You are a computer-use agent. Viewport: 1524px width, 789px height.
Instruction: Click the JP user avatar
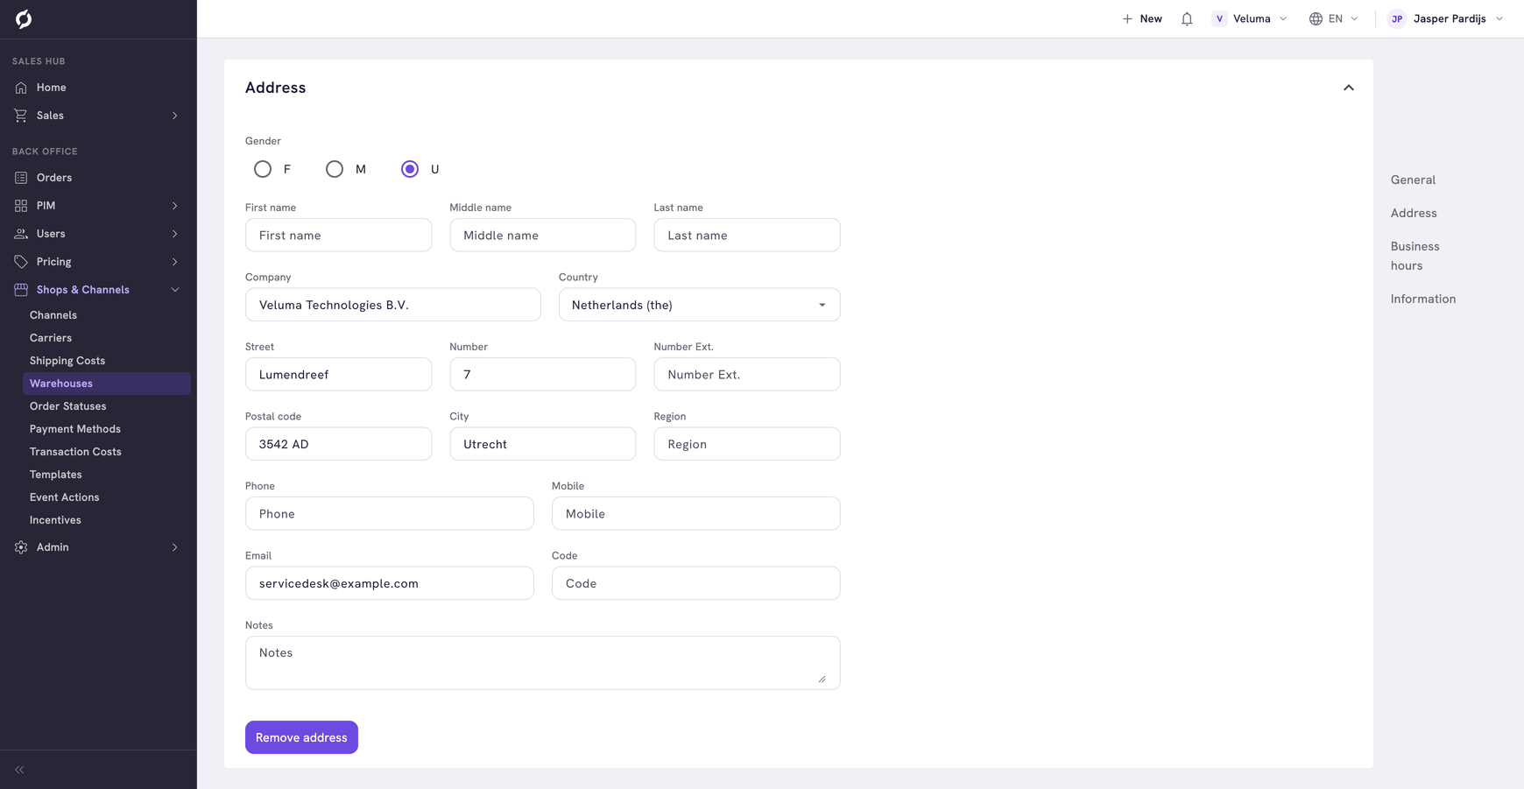click(1397, 18)
